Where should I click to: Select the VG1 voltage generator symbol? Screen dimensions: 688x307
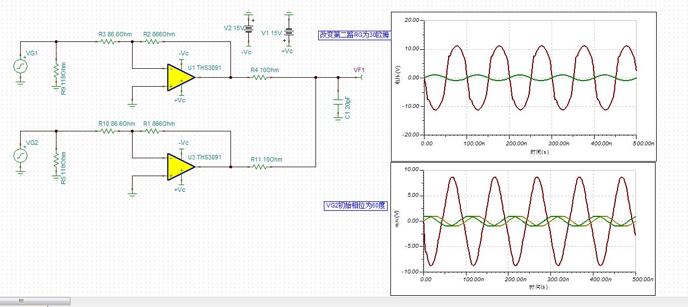[x=21, y=67]
